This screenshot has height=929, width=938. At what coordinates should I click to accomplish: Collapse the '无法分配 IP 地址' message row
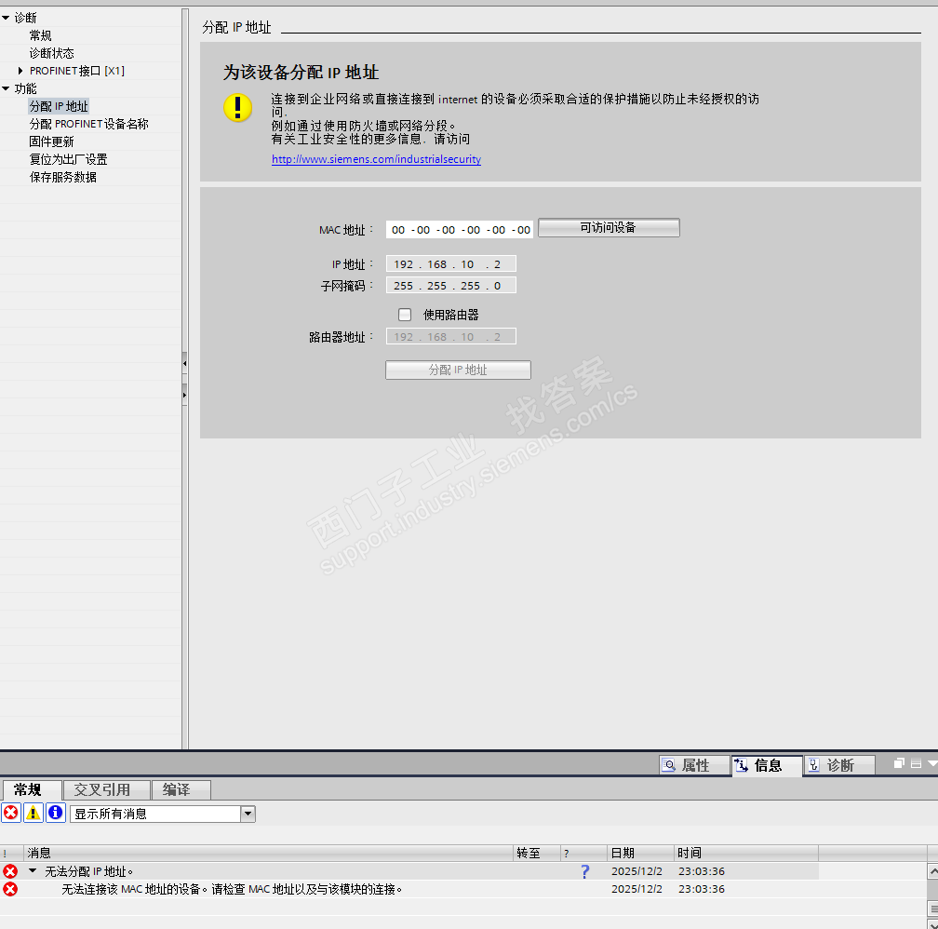pyautogui.click(x=33, y=871)
